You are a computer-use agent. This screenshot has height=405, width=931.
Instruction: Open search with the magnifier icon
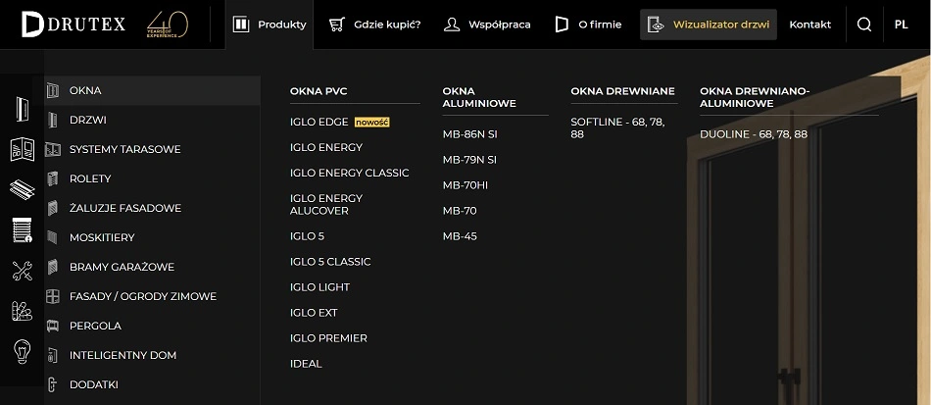[x=864, y=25]
